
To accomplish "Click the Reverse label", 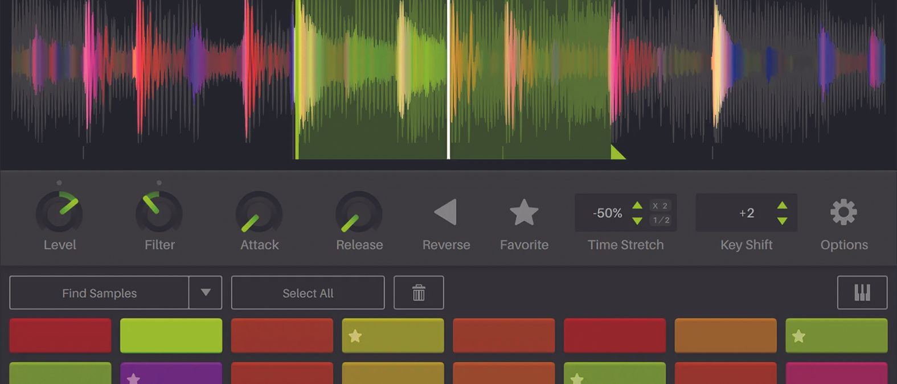I will click(446, 245).
